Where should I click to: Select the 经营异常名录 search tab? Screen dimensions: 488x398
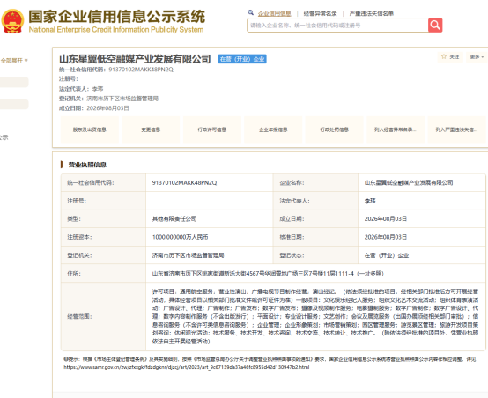pyautogui.click(x=320, y=13)
